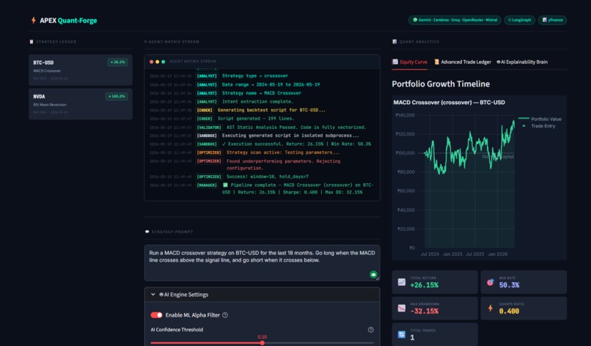Click the +26.15% total return value
591x346 pixels.
tap(425, 285)
